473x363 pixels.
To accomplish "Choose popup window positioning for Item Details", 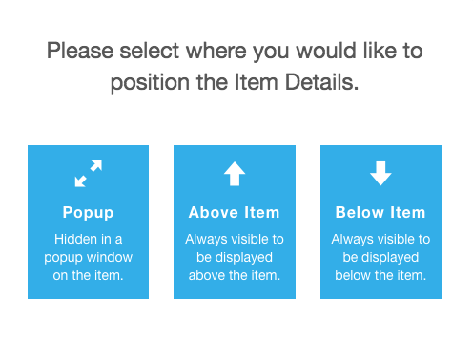I will 88,222.
